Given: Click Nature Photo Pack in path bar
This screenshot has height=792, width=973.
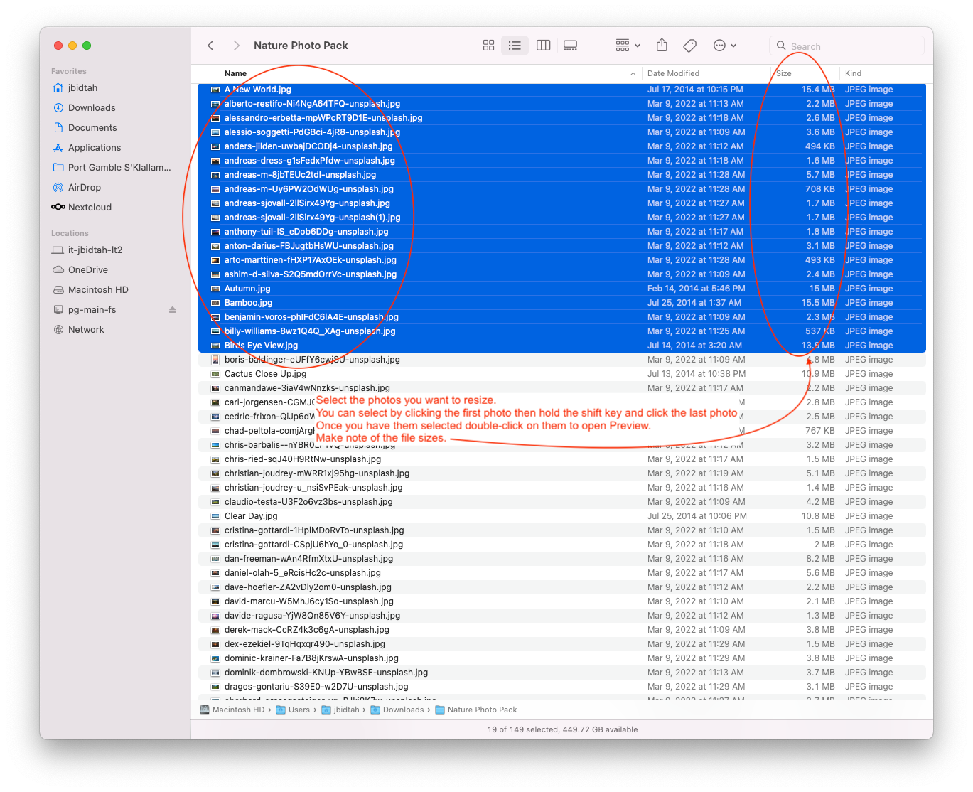Looking at the screenshot, I should (476, 710).
